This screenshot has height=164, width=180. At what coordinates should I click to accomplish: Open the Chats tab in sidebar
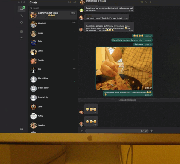[x=22, y=9]
